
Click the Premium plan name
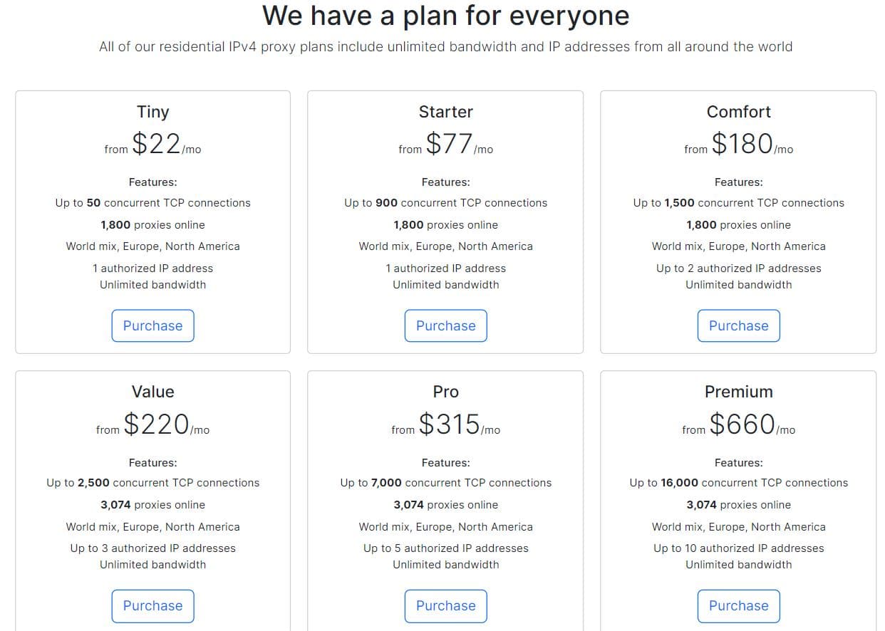point(738,392)
